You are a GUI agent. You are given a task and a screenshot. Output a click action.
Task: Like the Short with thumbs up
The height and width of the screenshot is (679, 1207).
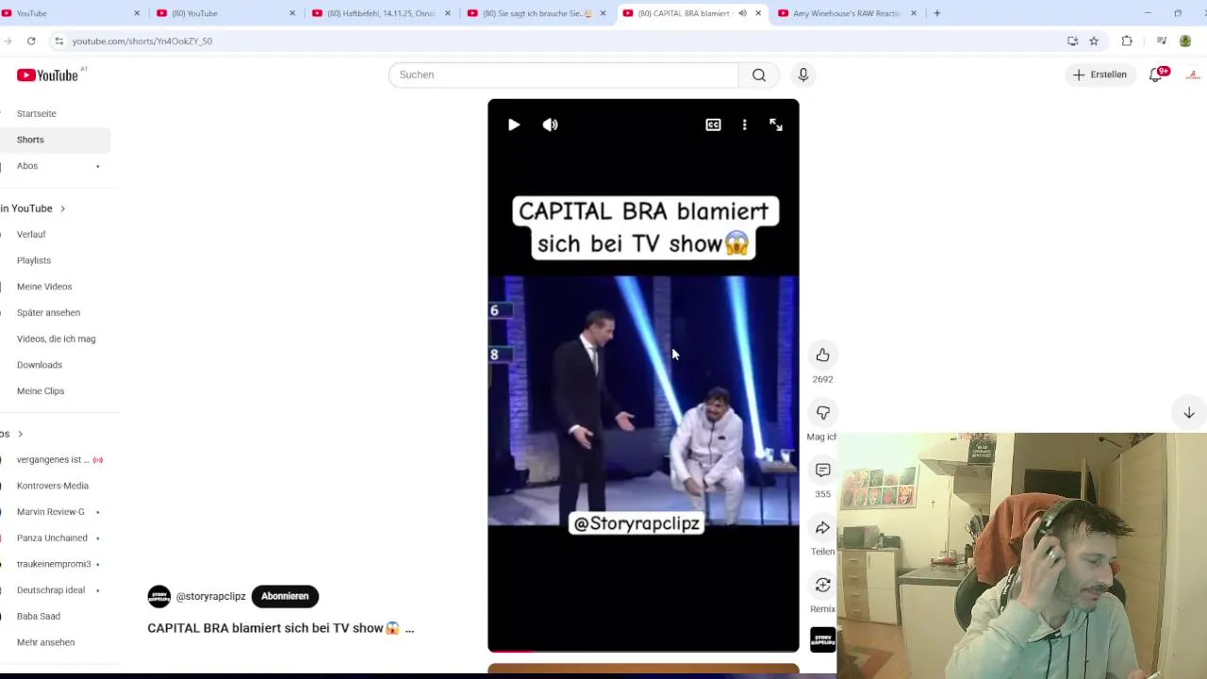(823, 355)
